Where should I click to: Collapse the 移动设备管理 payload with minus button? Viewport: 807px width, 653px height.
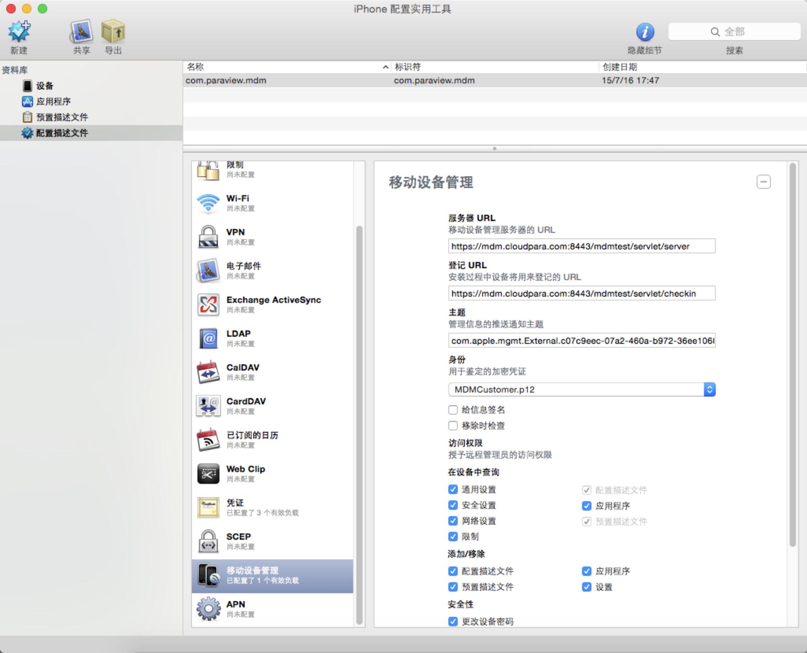pyautogui.click(x=763, y=182)
